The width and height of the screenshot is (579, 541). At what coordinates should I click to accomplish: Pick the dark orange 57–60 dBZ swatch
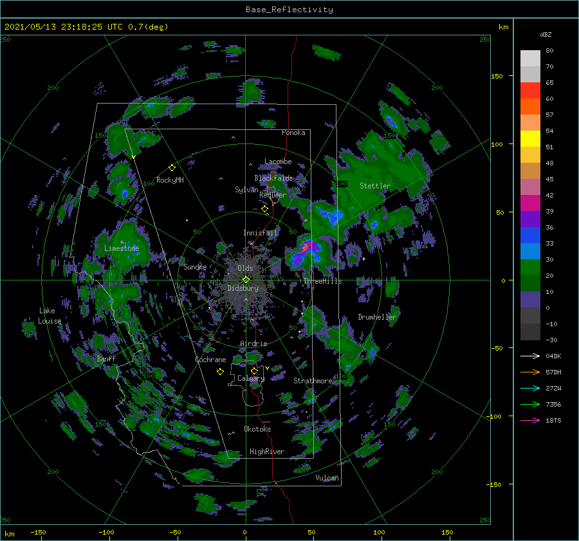point(530,107)
